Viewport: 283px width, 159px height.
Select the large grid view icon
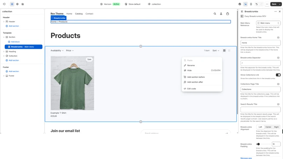pos(224,51)
